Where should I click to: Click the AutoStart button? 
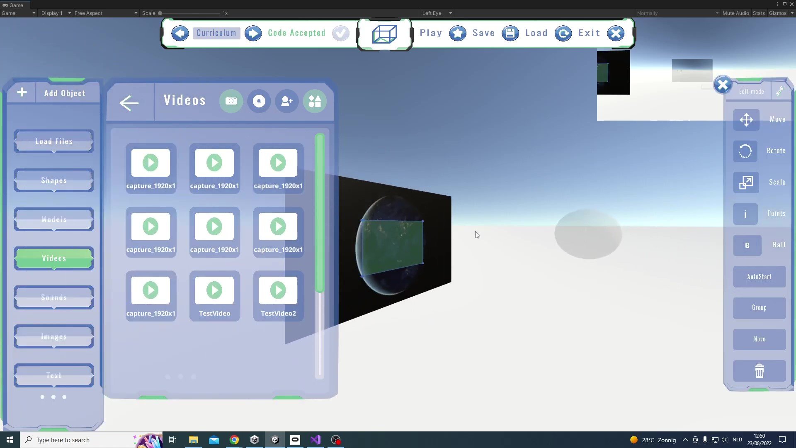759,277
